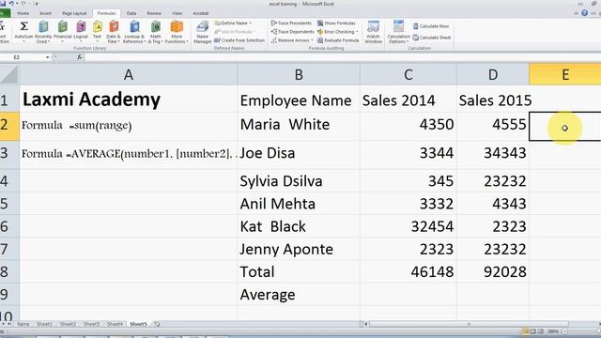Select the column C header

[408, 74]
